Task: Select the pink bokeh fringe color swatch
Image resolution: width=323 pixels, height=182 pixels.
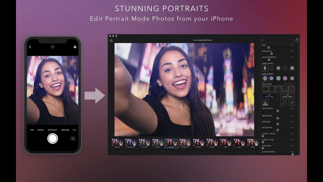Action: (x=285, y=78)
